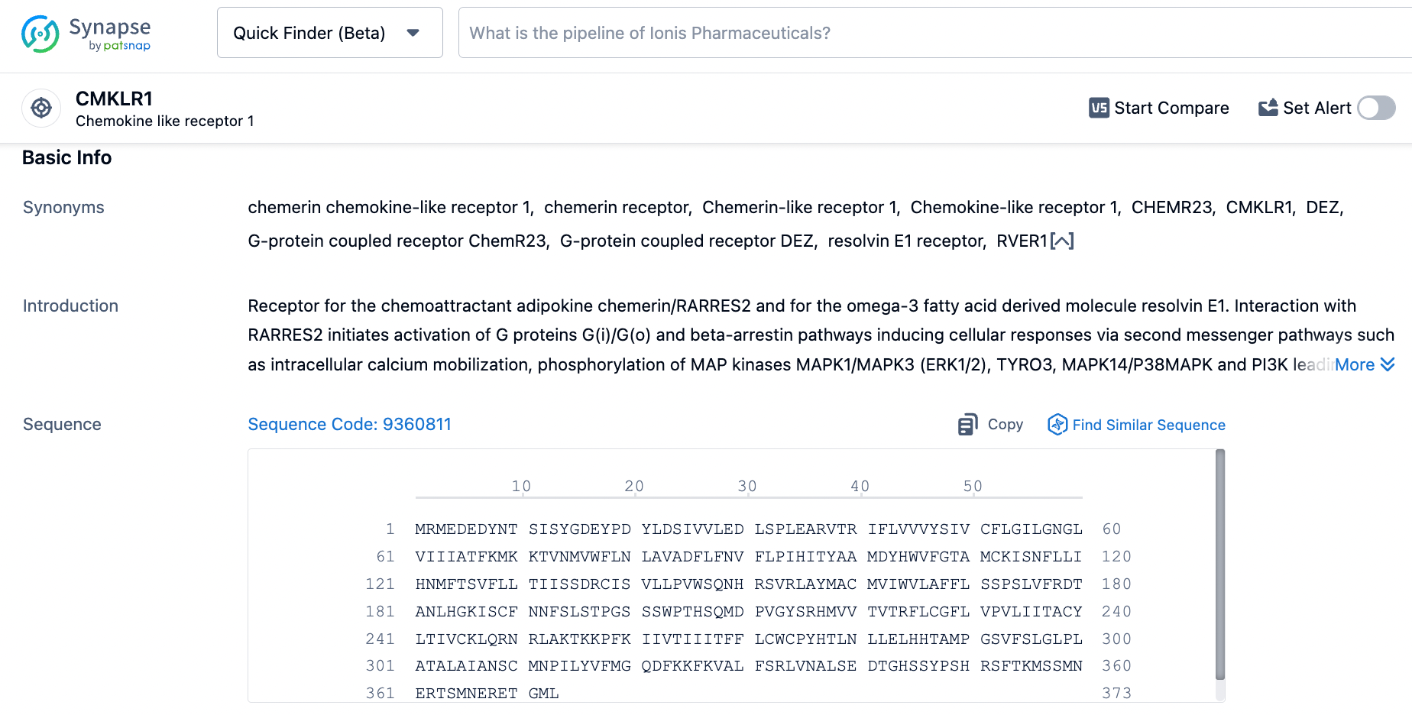Expand introduction with the More link
This screenshot has width=1412, height=715.
[x=1354, y=364]
